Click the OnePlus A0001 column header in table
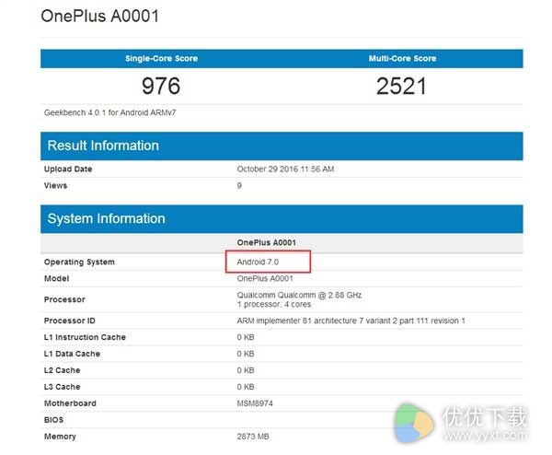This screenshot has width=552, height=455. (x=267, y=243)
